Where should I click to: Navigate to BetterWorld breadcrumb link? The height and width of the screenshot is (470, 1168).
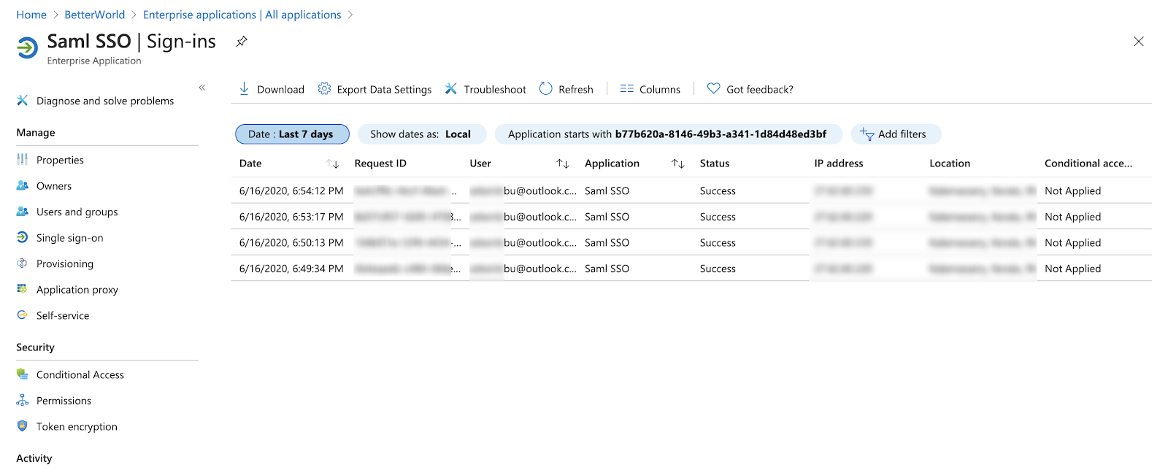pos(95,15)
